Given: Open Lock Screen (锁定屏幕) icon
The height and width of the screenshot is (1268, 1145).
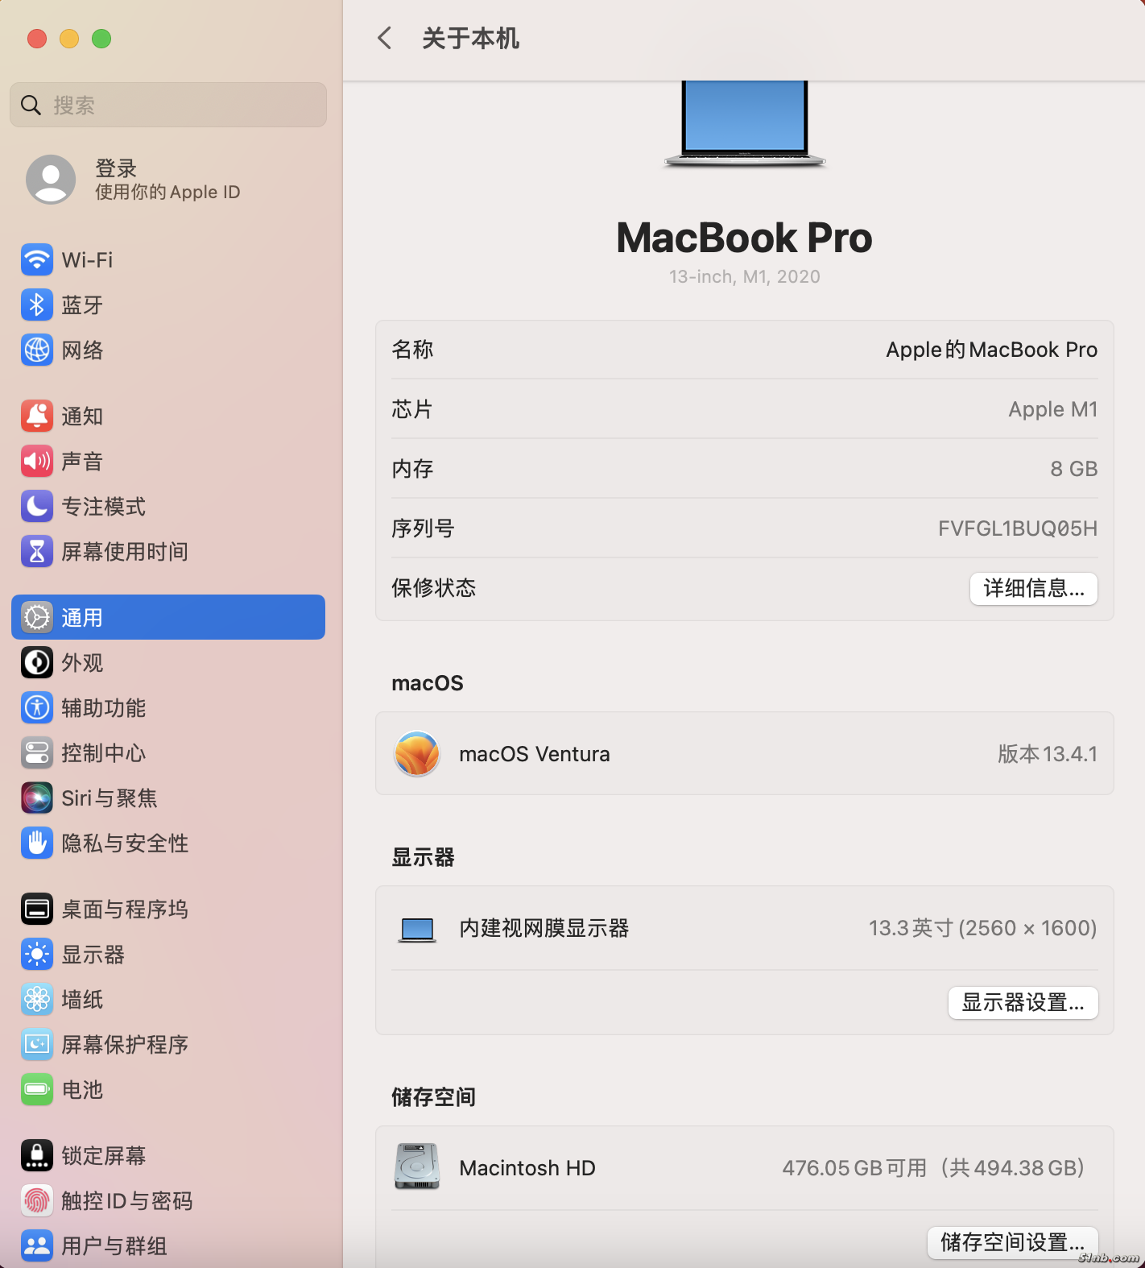Looking at the screenshot, I should [37, 1155].
